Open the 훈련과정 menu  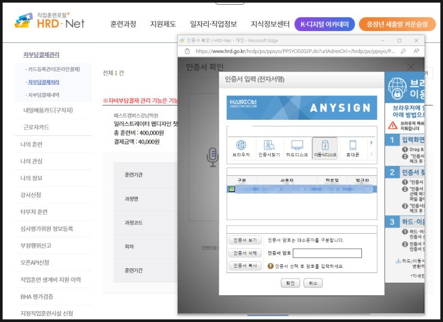pyautogui.click(x=123, y=24)
